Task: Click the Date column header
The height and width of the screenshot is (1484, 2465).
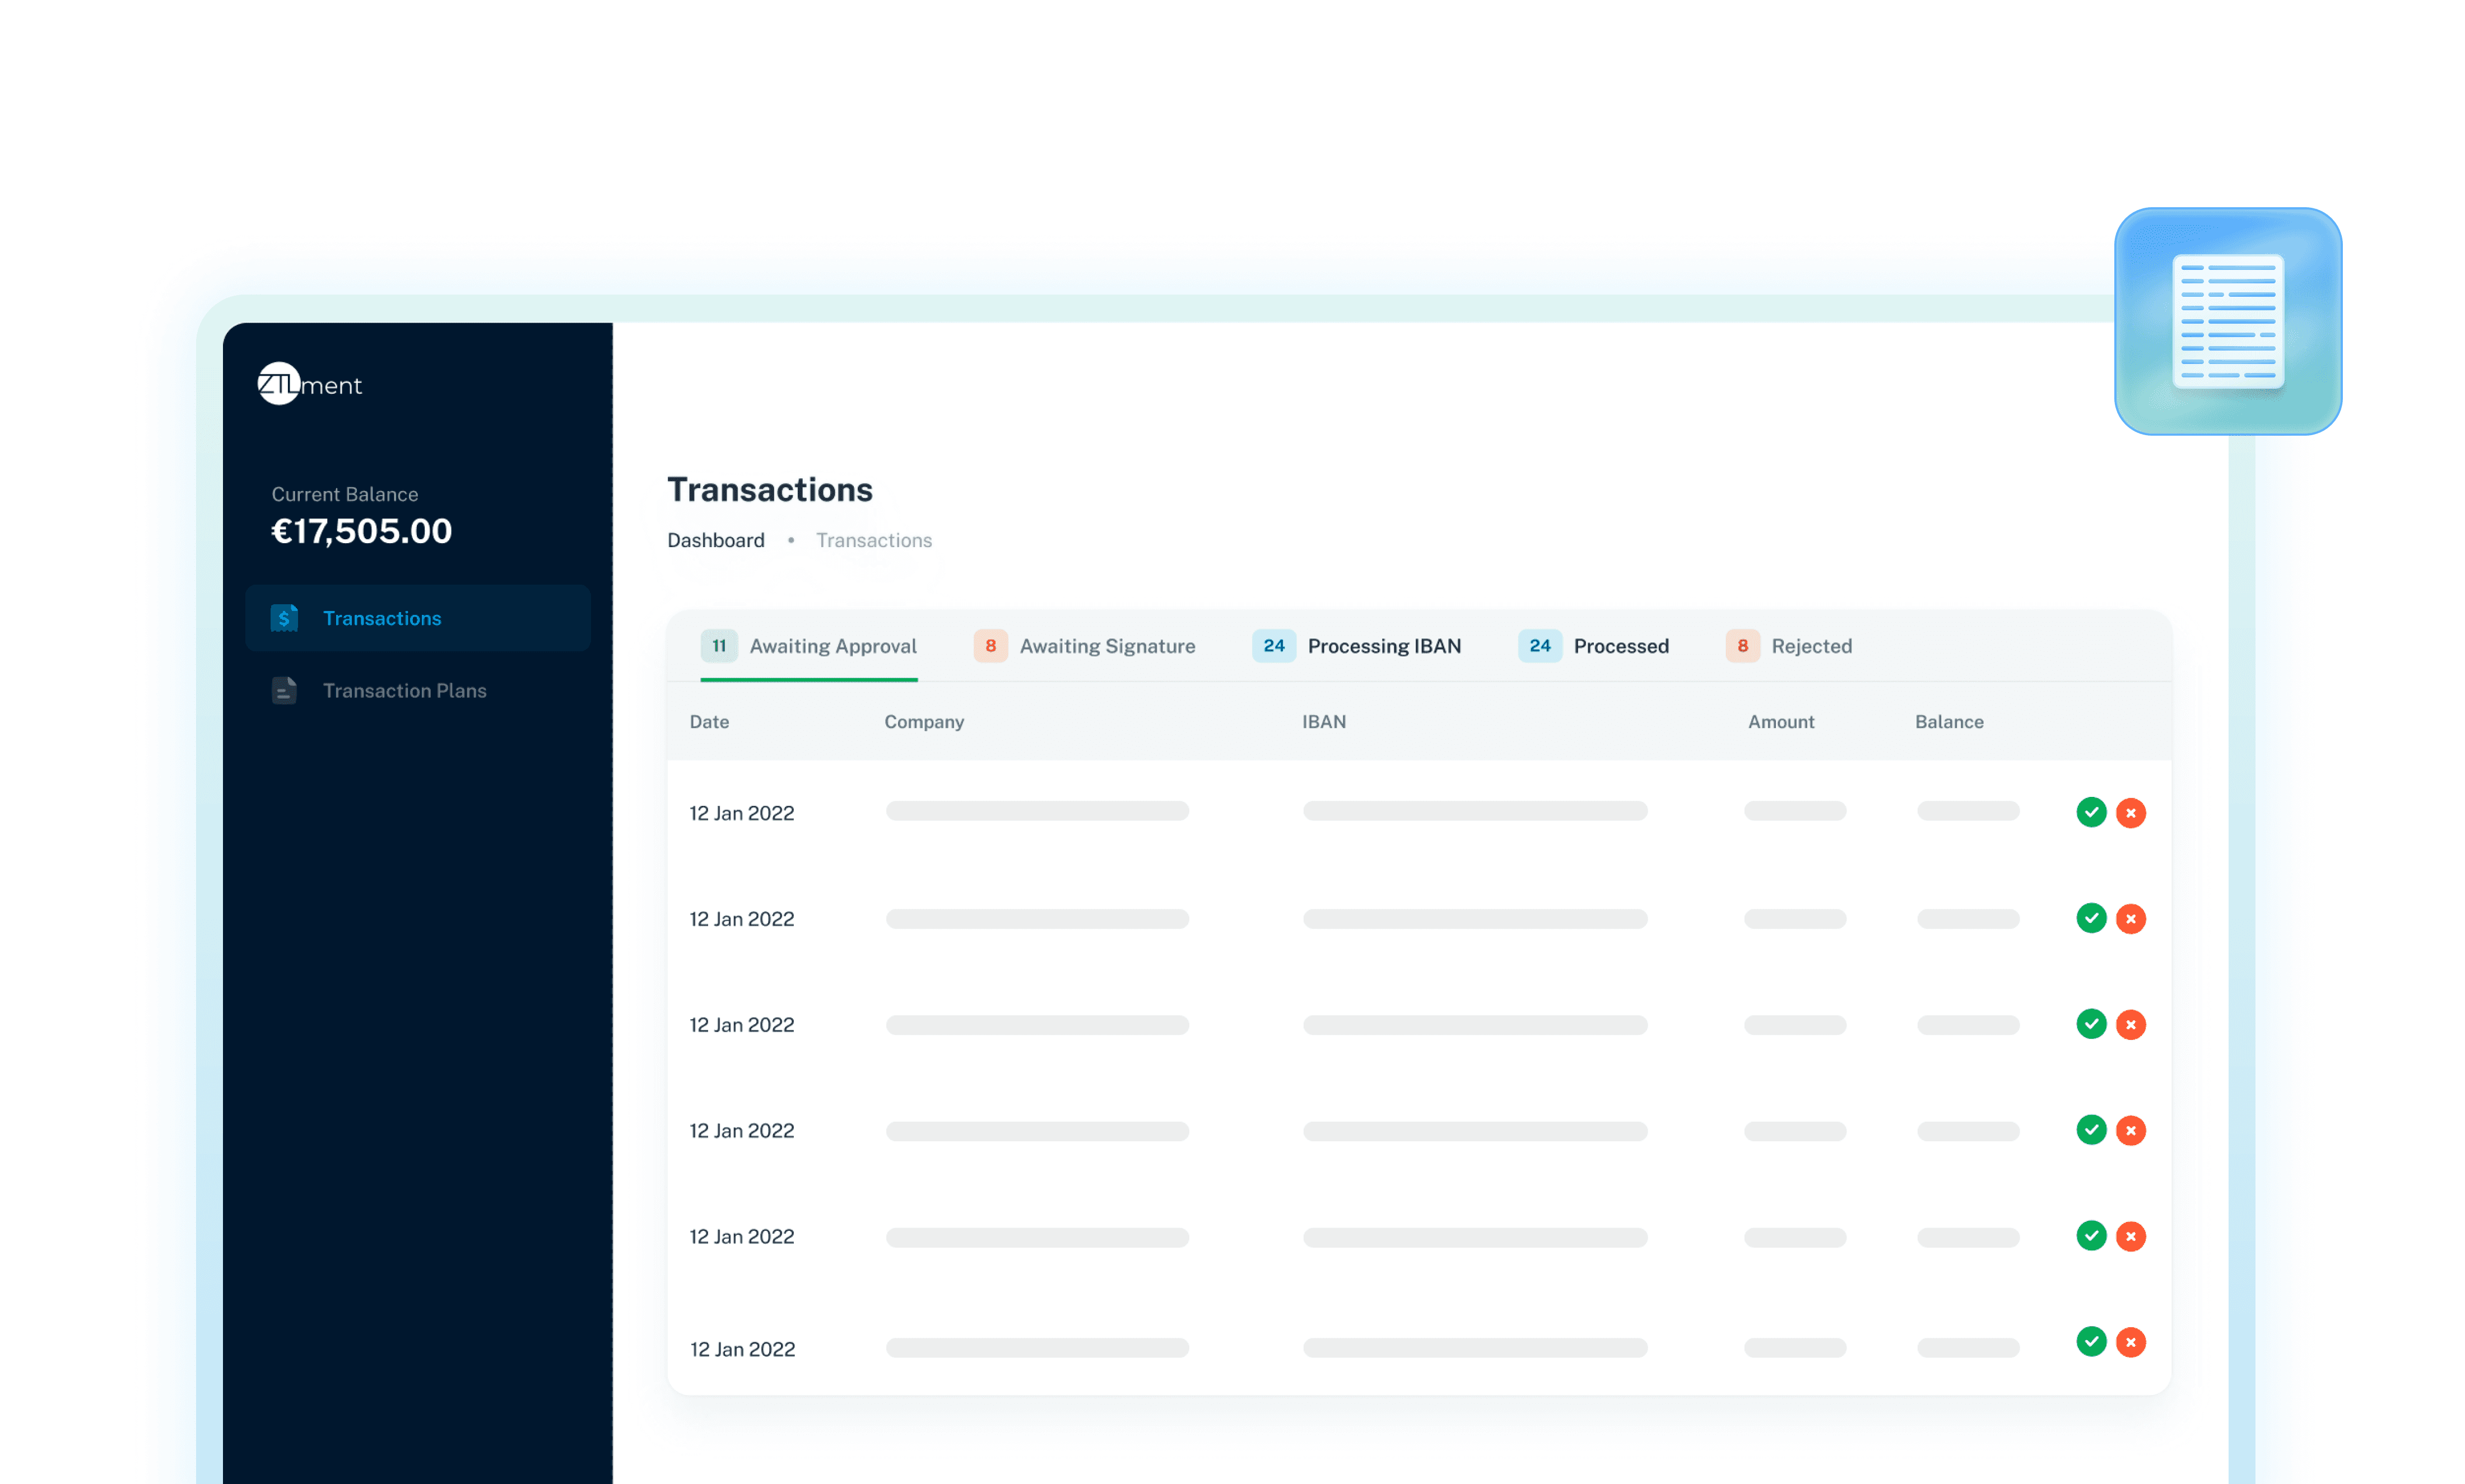Action: 708,722
